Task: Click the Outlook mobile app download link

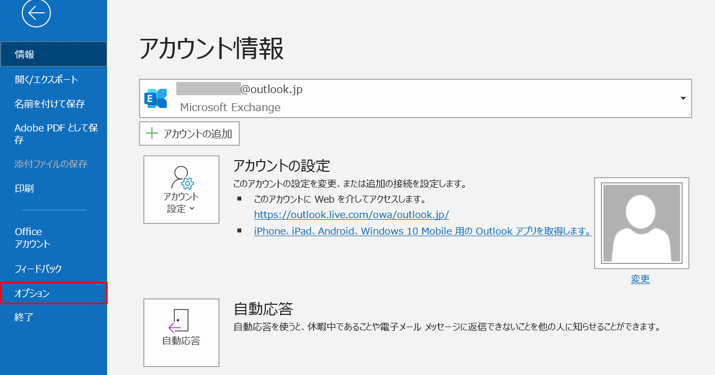Action: click(423, 231)
